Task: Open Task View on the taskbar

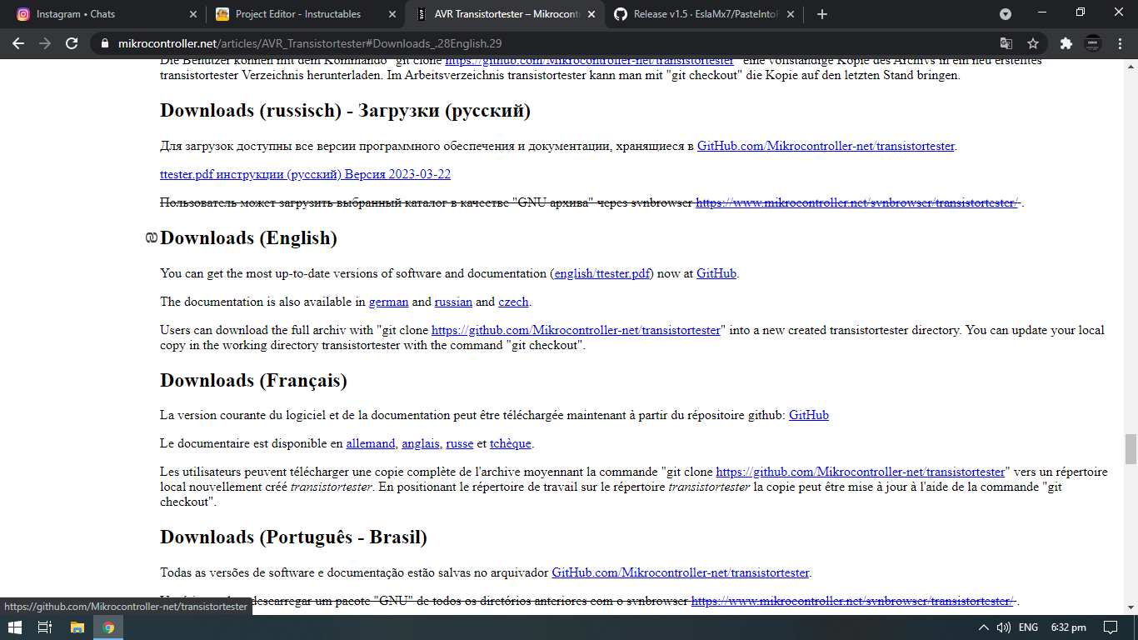Action: 46,627
